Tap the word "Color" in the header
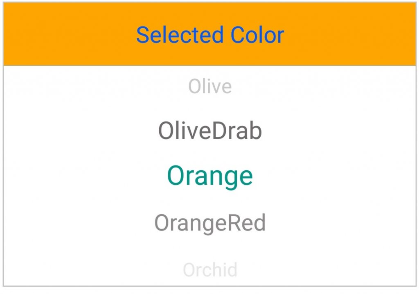Viewport: 419px width, 294px height. pos(257,35)
